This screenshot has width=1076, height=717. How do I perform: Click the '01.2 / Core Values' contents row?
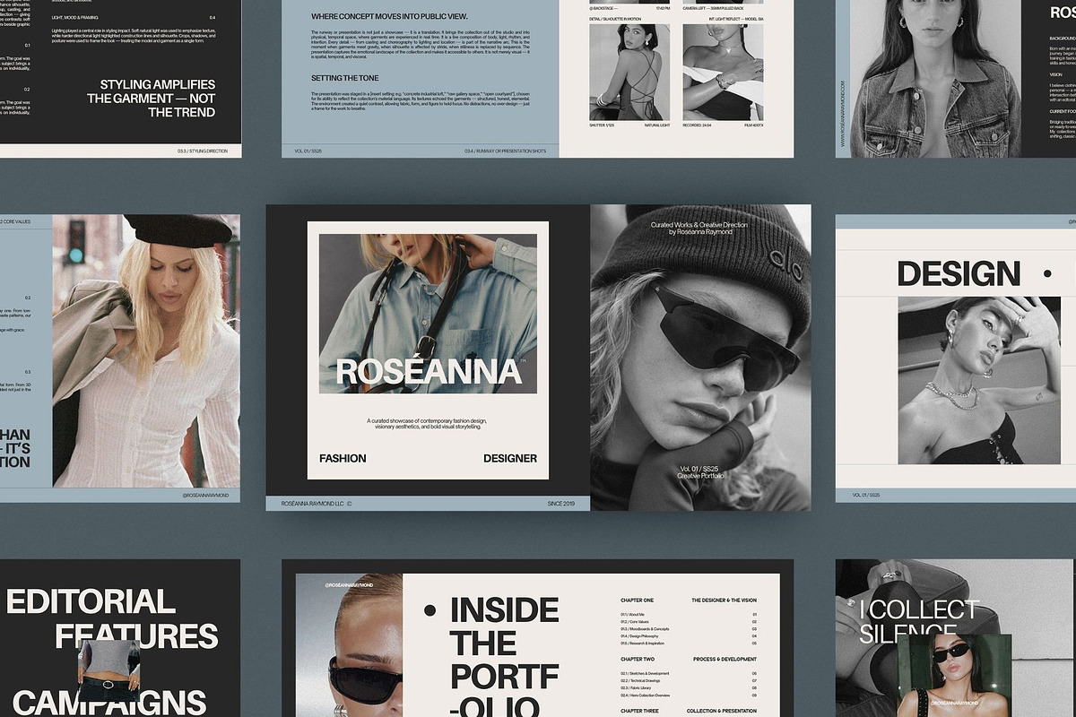pos(689,622)
